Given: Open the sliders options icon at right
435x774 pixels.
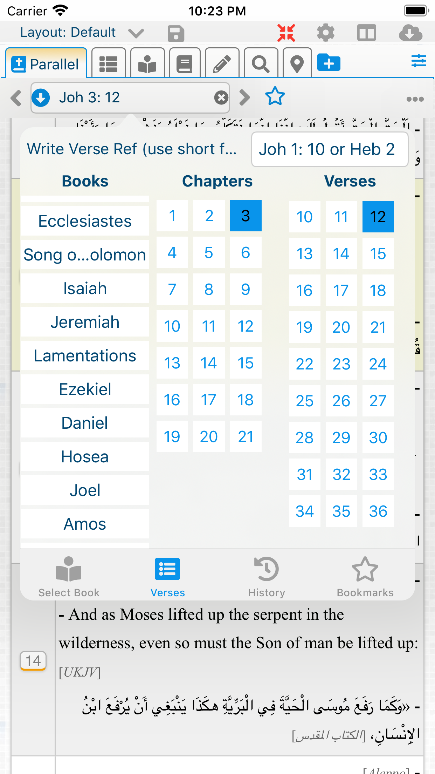Looking at the screenshot, I should (419, 61).
